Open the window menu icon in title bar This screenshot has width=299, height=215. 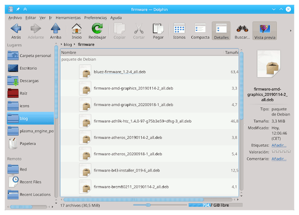[x=11, y=9]
